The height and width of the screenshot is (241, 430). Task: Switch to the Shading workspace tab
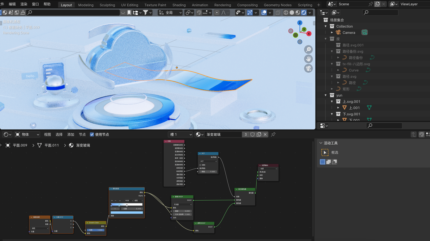coord(179,5)
